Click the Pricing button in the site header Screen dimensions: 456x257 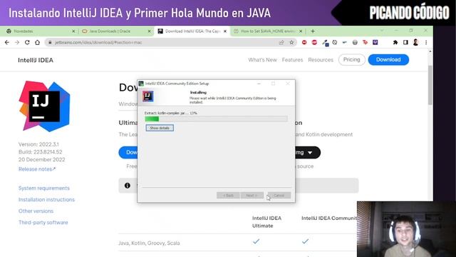click(351, 60)
